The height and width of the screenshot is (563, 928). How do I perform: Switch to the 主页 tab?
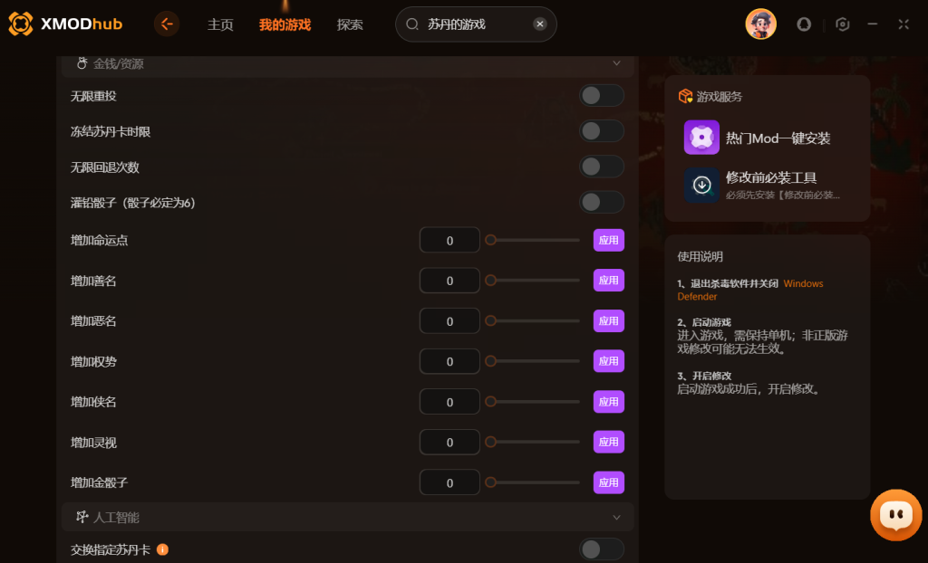(x=220, y=24)
